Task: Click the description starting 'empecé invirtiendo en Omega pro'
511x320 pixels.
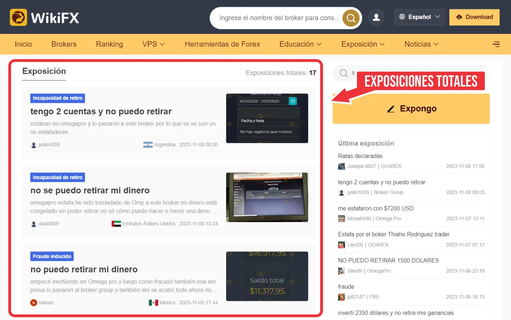Action: click(x=124, y=286)
